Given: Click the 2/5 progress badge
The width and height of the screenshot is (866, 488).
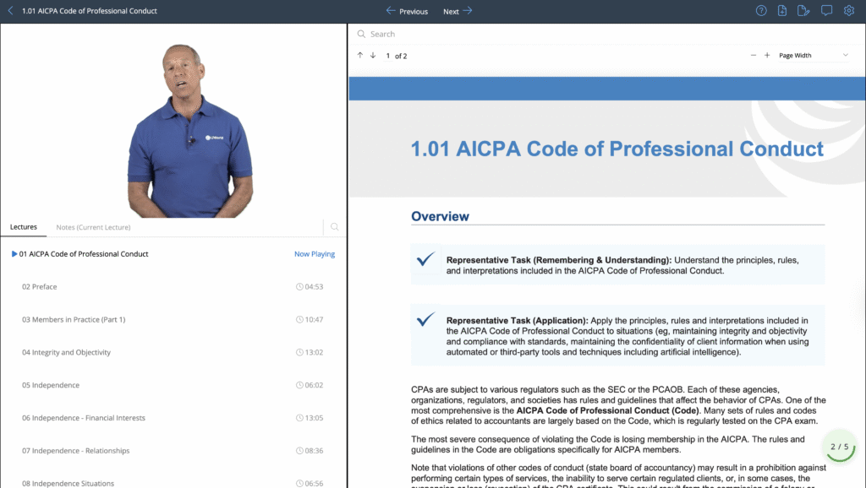Looking at the screenshot, I should pos(839,446).
